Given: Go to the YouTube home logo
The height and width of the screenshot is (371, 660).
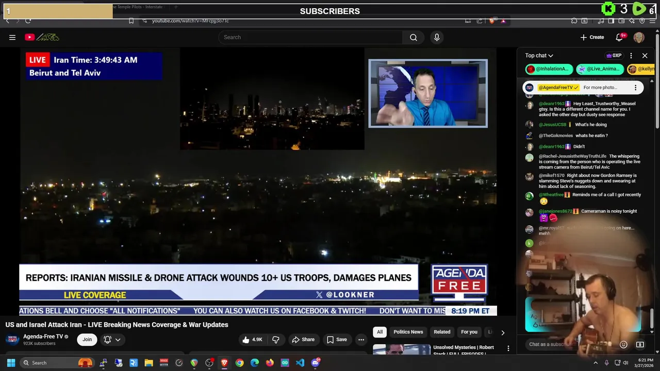Looking at the screenshot, I should [42, 37].
